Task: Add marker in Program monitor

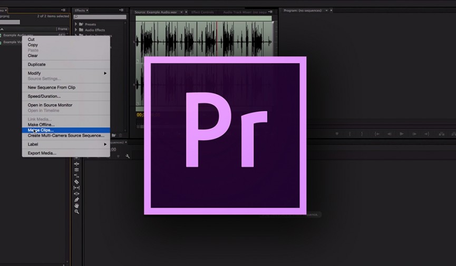Action: (337, 134)
